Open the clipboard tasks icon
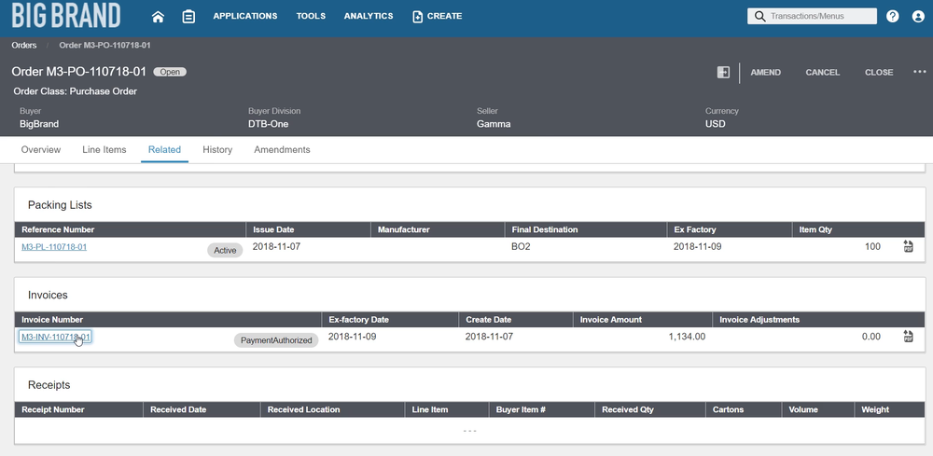The height and width of the screenshot is (456, 933). (188, 17)
